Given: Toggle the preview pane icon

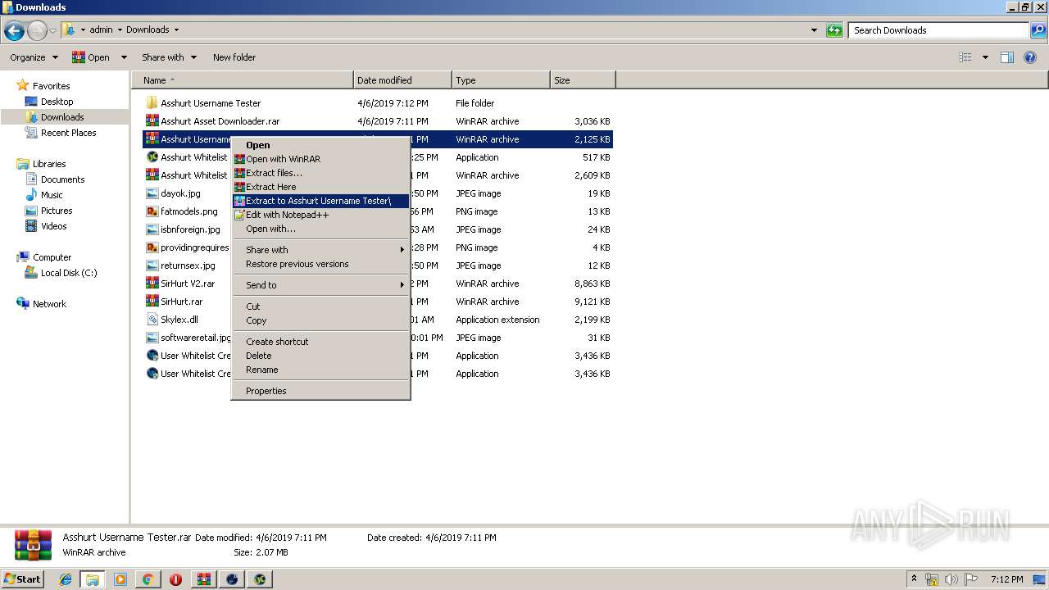Looking at the screenshot, I should tap(1007, 57).
